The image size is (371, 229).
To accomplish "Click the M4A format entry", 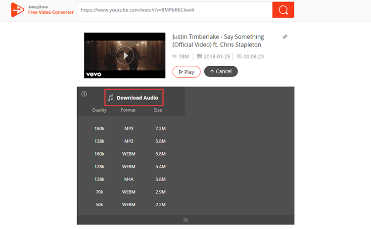I will coord(129,179).
